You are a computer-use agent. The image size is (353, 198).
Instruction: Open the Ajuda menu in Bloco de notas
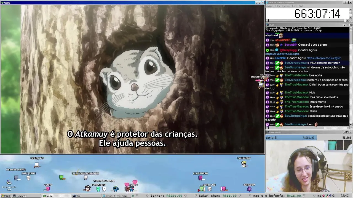(x=301, y=6)
